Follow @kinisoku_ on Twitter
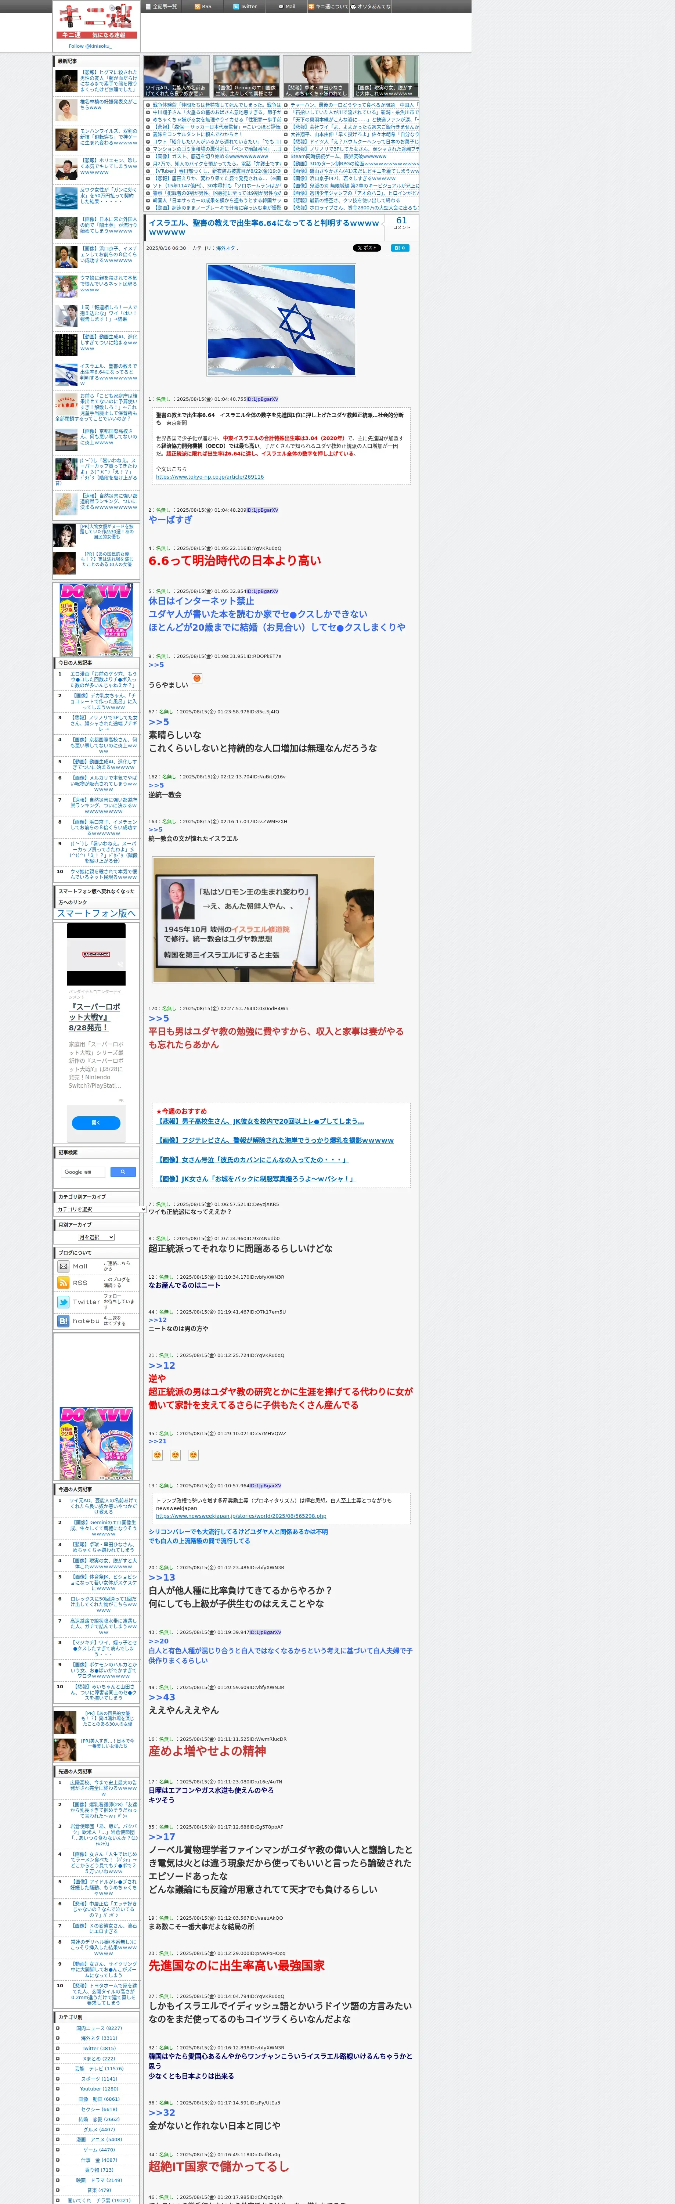675x2204 pixels. click(90, 46)
